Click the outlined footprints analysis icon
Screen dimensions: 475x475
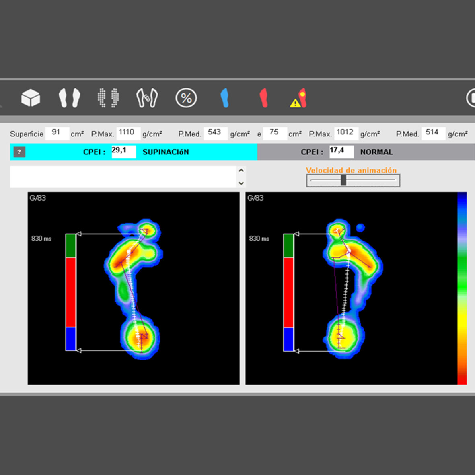[147, 98]
